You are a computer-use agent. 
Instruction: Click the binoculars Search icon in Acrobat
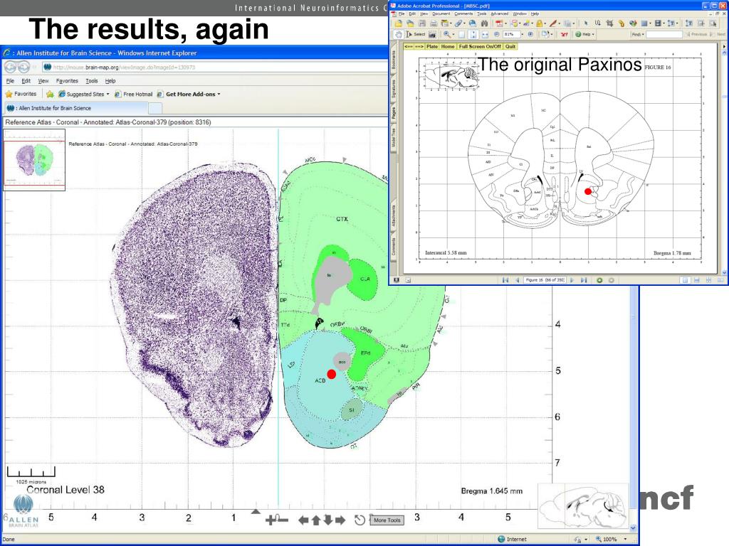[484, 23]
